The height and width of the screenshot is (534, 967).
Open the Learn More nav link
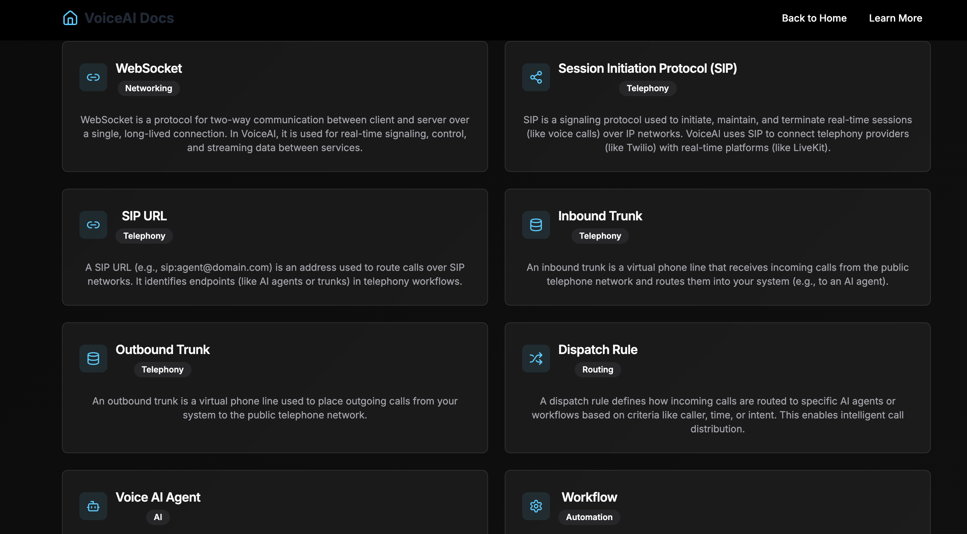pos(895,18)
